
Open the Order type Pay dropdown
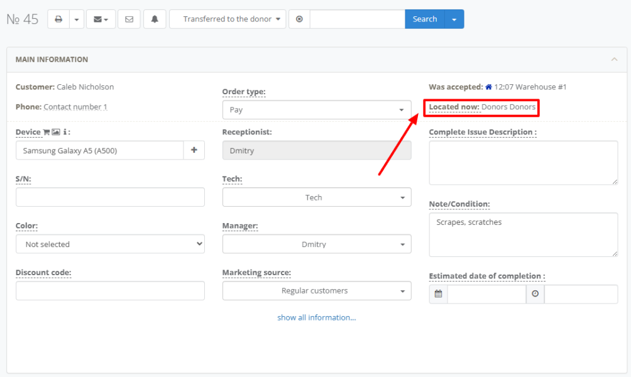coord(317,110)
